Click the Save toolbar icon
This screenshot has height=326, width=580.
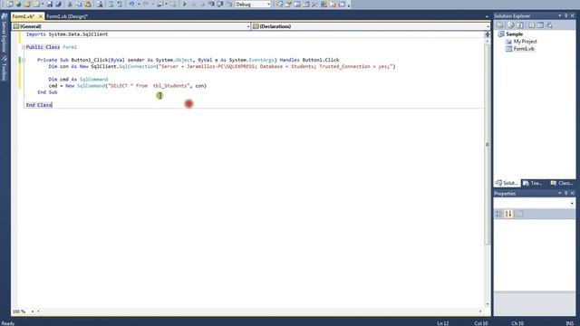point(50,4)
